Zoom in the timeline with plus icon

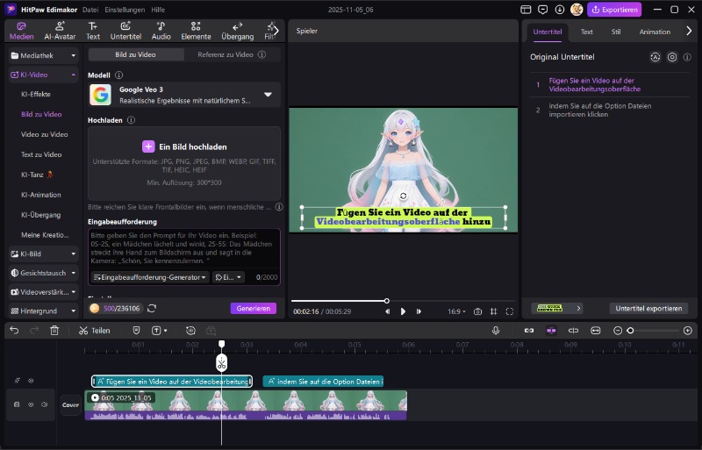688,331
